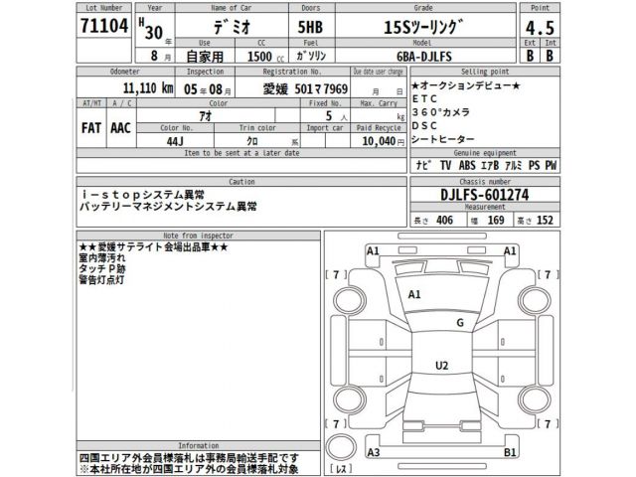Screen dimensions: 636x477
Task: Select the inspector note 室内薄汚れ
Action: tap(102, 258)
